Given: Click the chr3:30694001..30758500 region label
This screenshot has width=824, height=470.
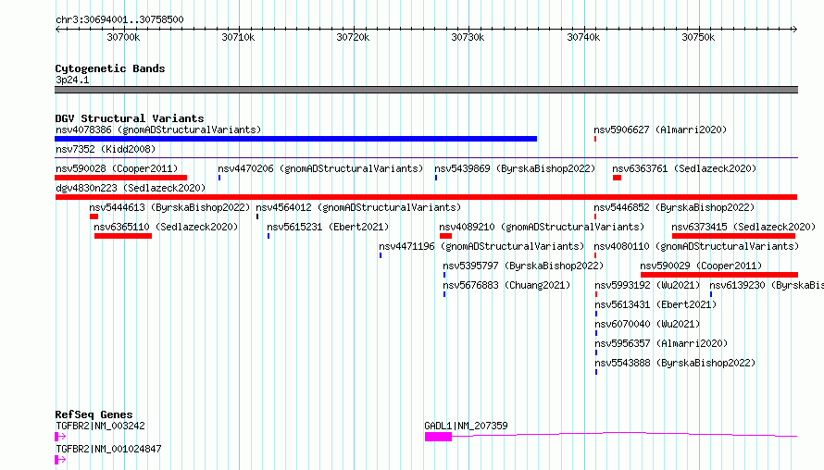Looking at the screenshot, I should [x=119, y=19].
